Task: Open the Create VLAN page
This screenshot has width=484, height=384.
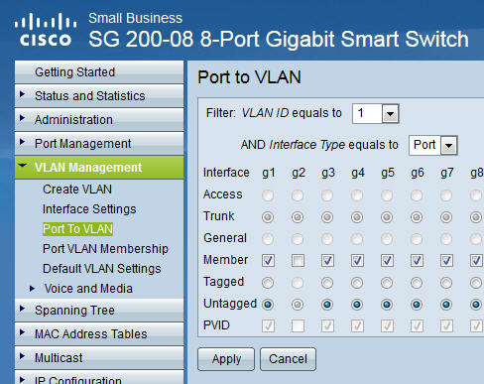Action: pyautogui.click(x=77, y=190)
